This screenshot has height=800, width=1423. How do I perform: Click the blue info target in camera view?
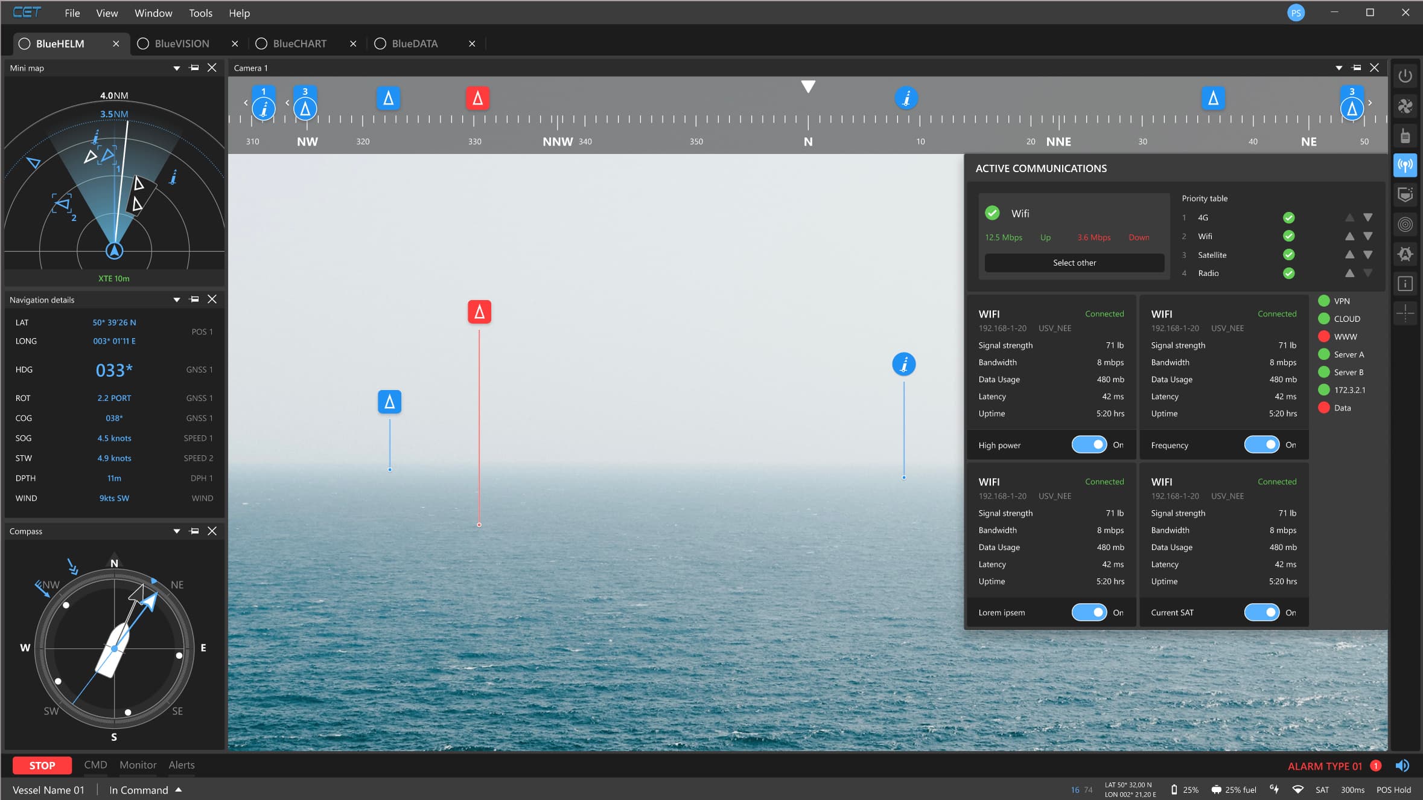click(x=903, y=364)
